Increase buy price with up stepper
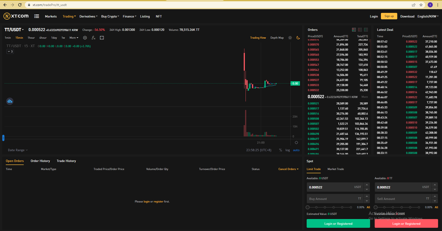This screenshot has height=231, width=442. [367, 185]
